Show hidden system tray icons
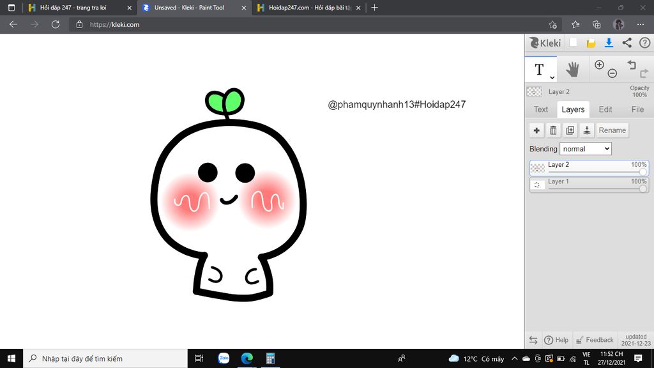Image resolution: width=654 pixels, height=368 pixels. 514,359
